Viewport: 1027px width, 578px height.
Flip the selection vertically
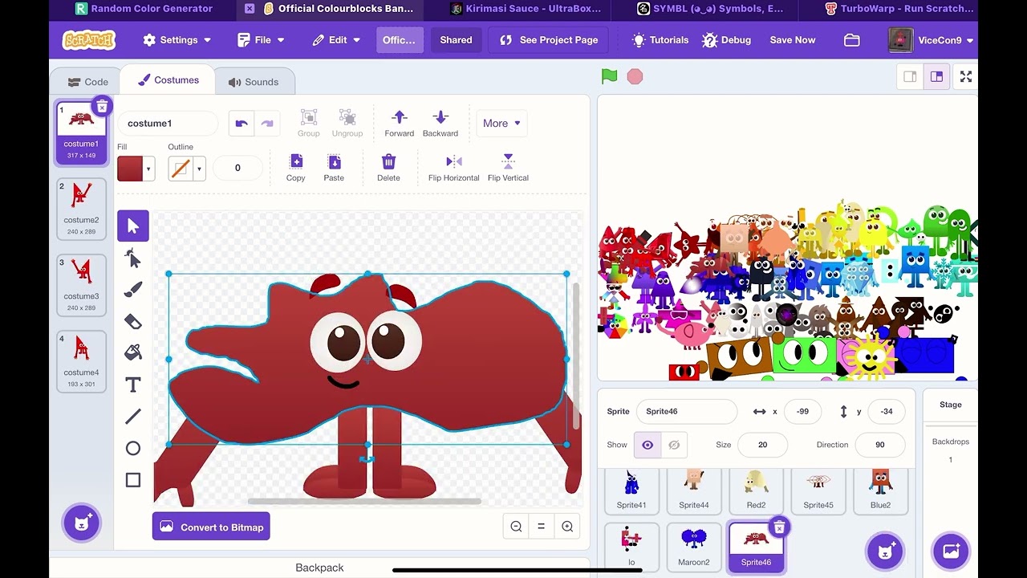[508, 168]
